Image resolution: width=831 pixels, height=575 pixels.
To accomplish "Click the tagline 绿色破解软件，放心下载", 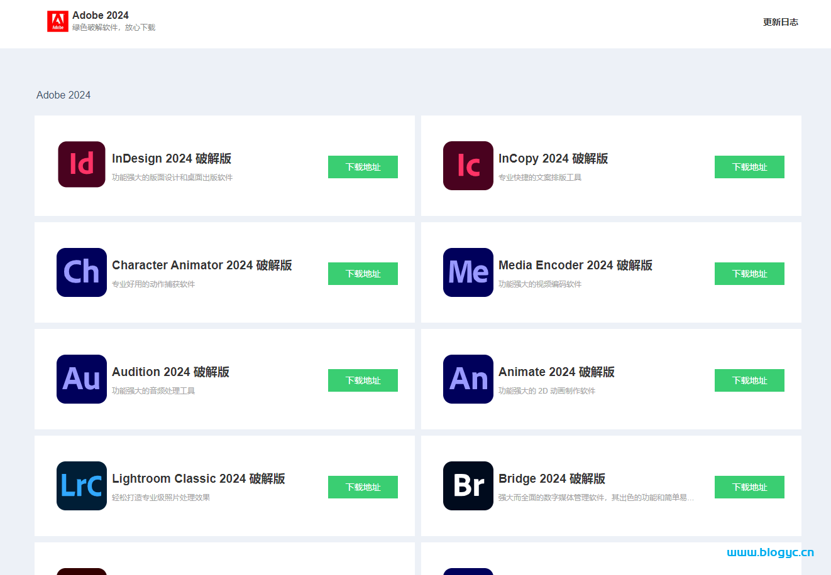I will click(114, 28).
